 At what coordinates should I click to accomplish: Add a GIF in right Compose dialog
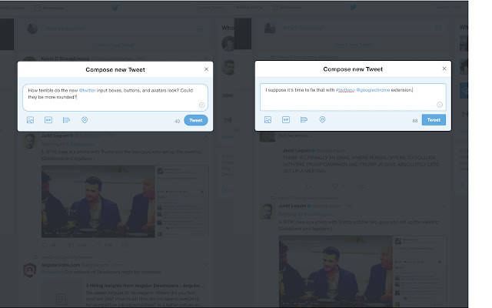286,120
